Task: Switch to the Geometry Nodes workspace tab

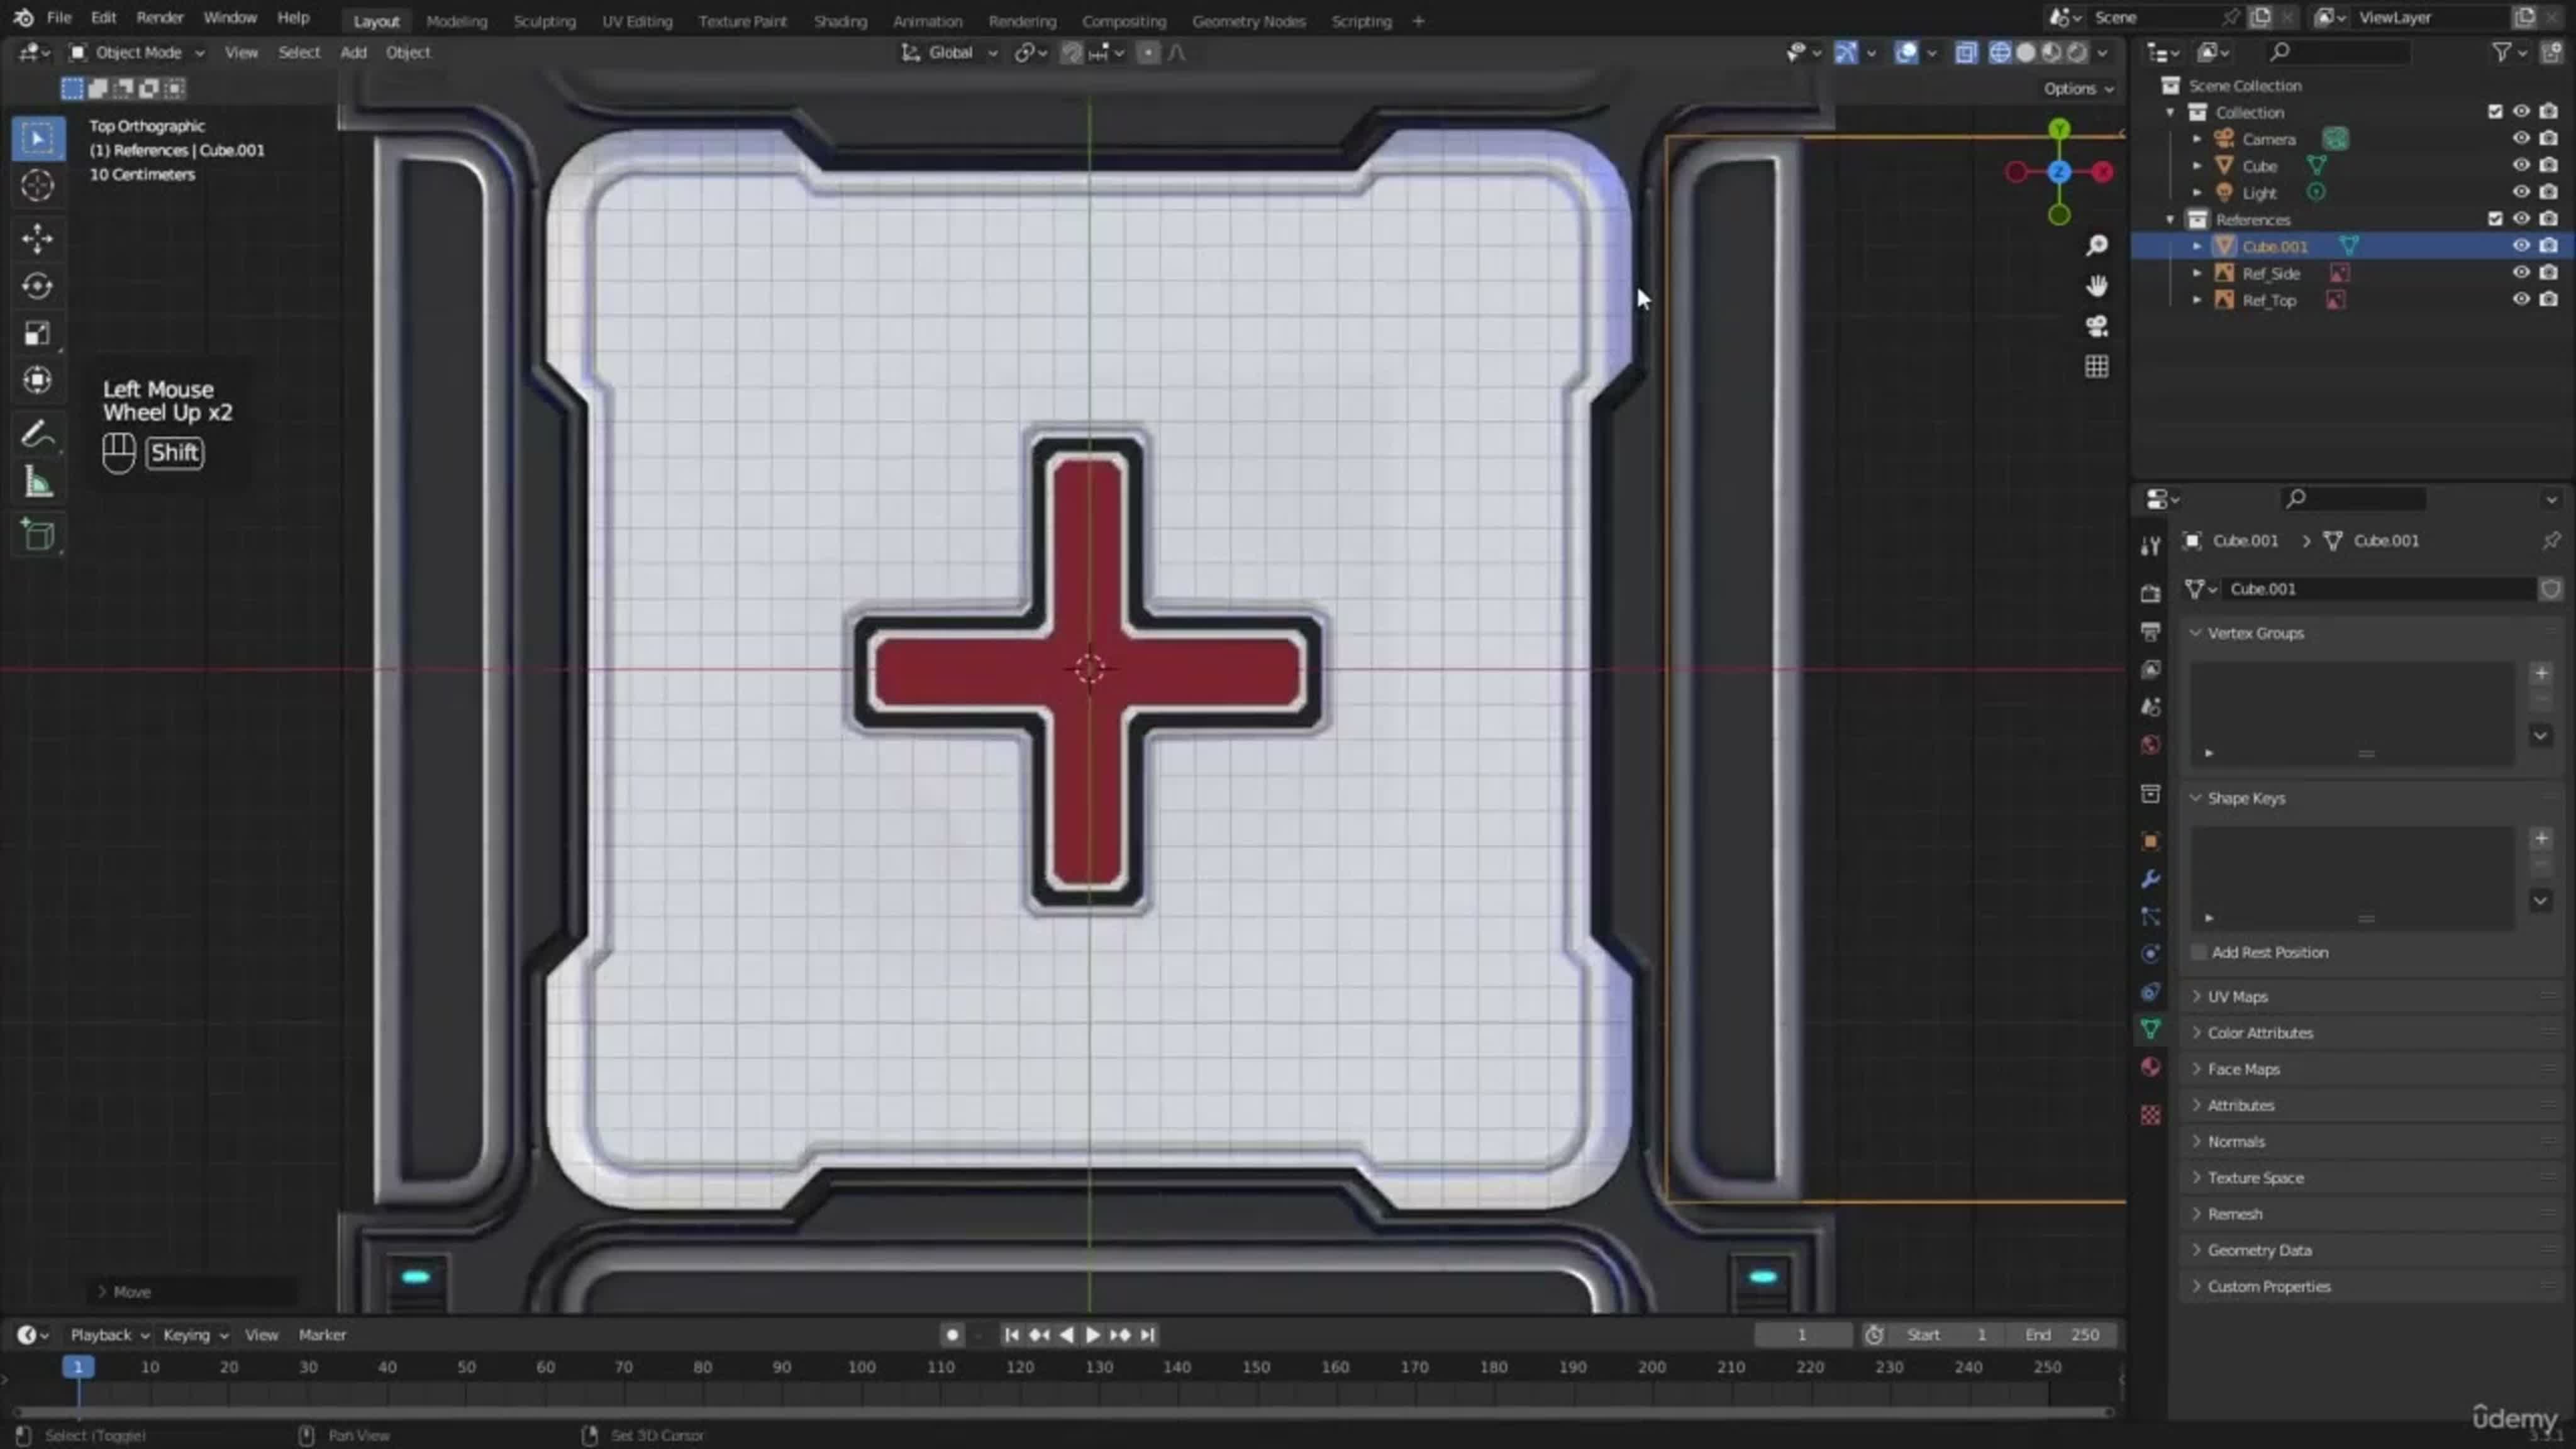Action: point(1248,20)
